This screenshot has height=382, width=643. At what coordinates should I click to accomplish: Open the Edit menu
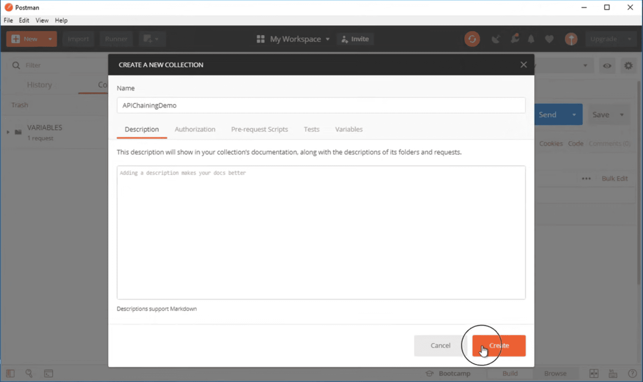(24, 20)
